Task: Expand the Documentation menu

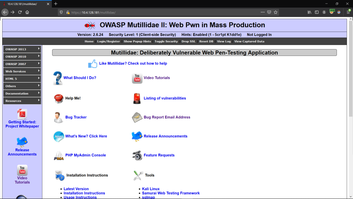Action: 22,93
